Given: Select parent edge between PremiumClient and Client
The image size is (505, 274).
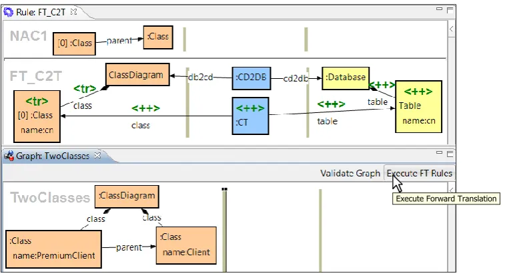Looking at the screenshot, I should tap(129, 247).
